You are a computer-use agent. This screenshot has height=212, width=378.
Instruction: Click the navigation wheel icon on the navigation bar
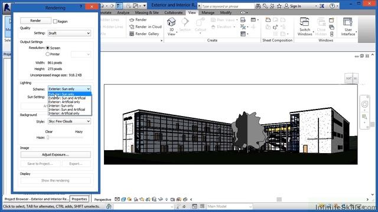coord(364,104)
